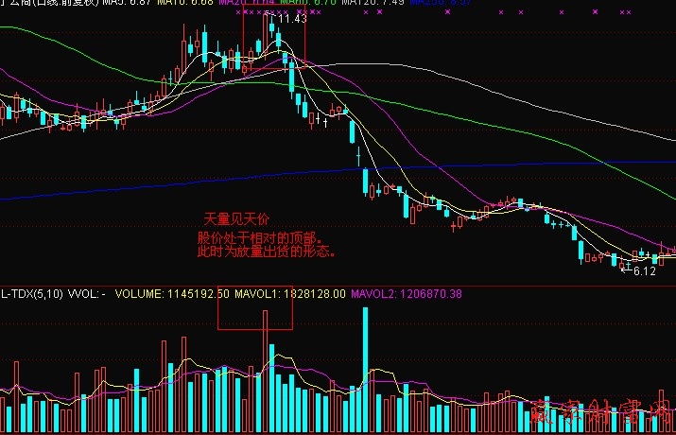Select the MA120 value 7.49 label

click(x=372, y=4)
